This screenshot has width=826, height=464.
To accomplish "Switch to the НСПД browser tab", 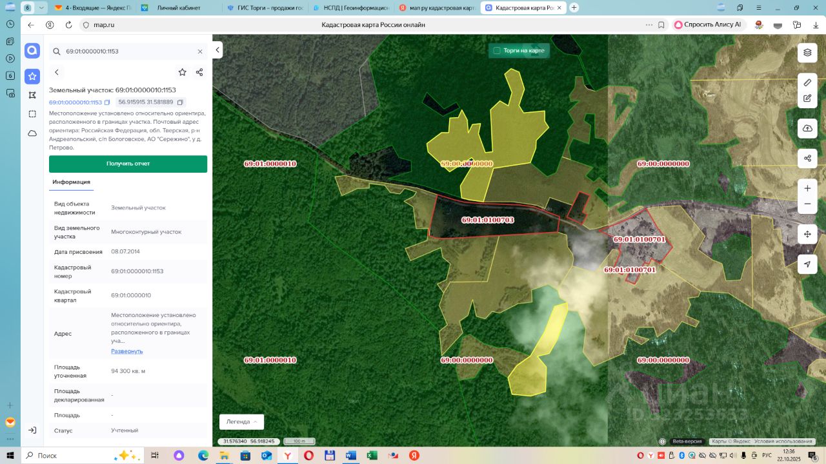I will 350,8.
